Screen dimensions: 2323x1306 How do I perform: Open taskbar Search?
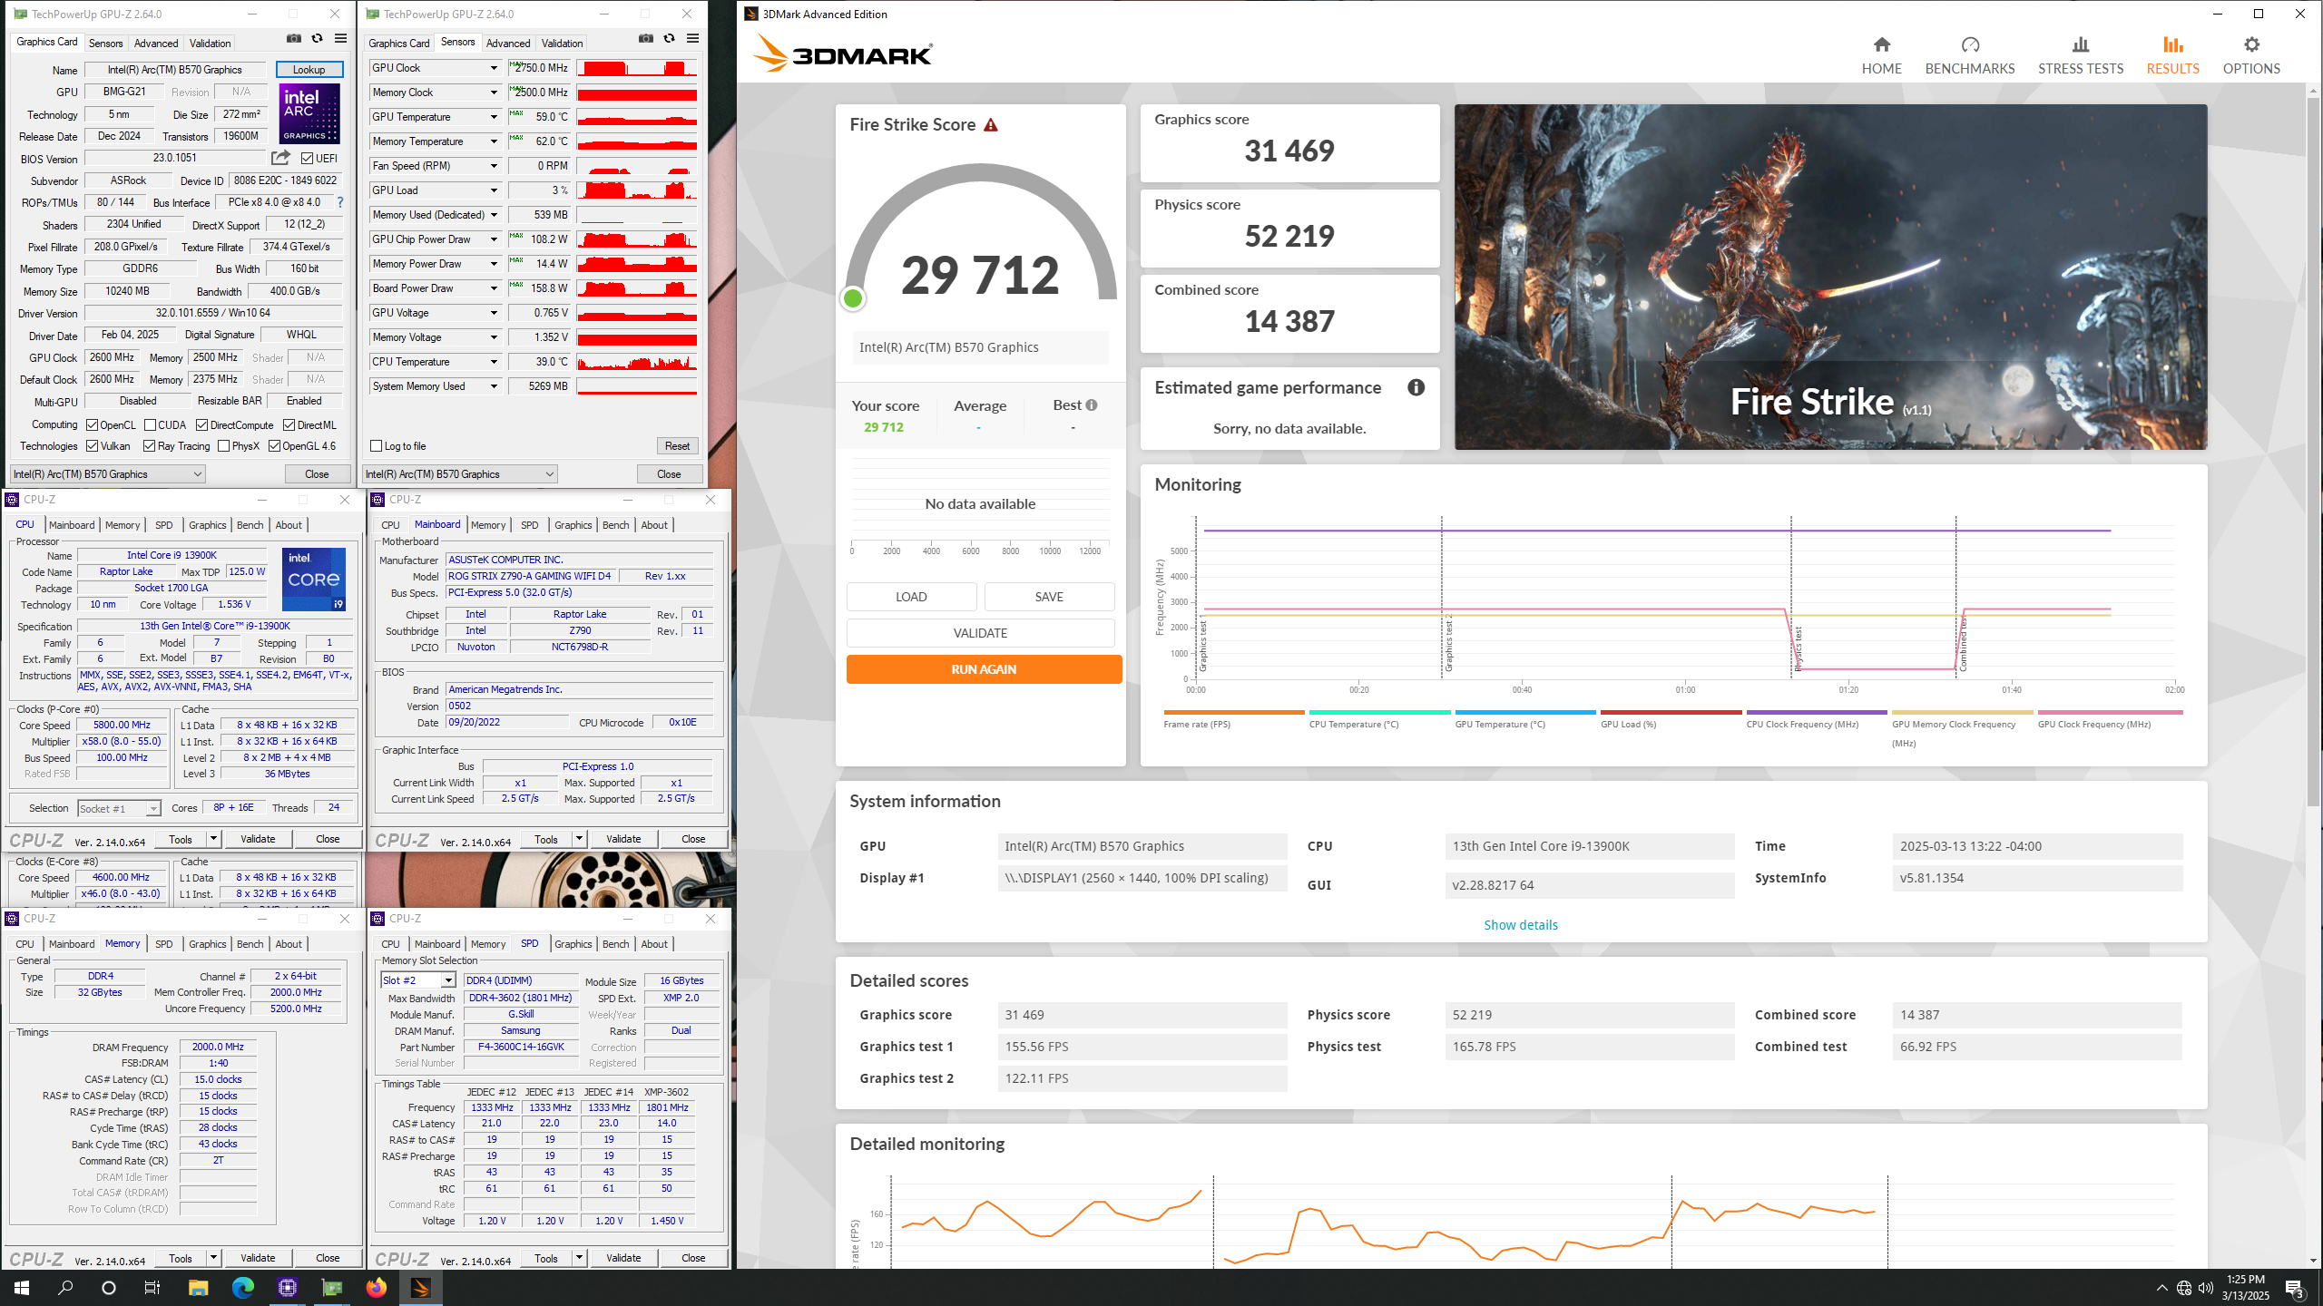65,1288
